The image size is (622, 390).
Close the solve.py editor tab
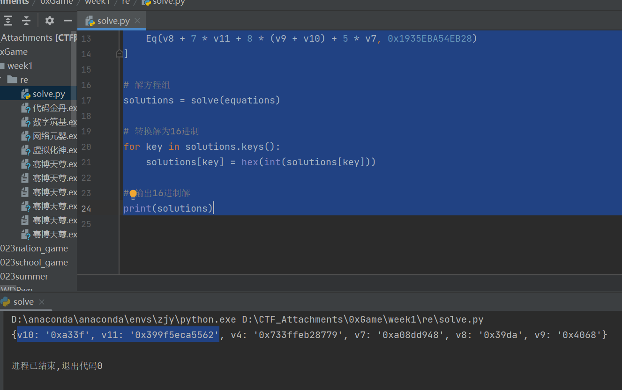[x=137, y=21]
